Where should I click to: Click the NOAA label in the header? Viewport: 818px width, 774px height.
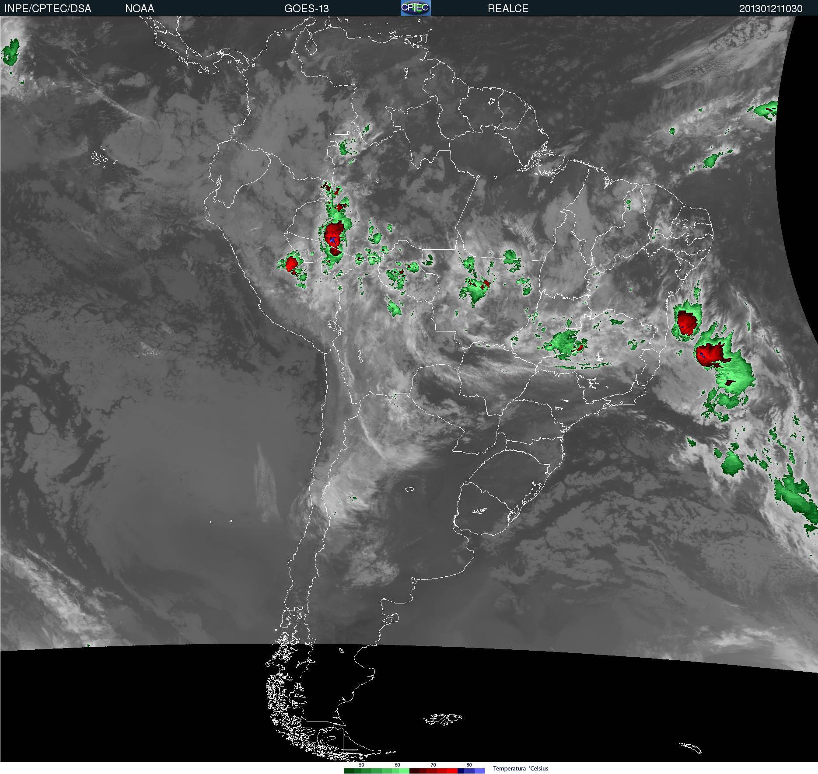[140, 8]
